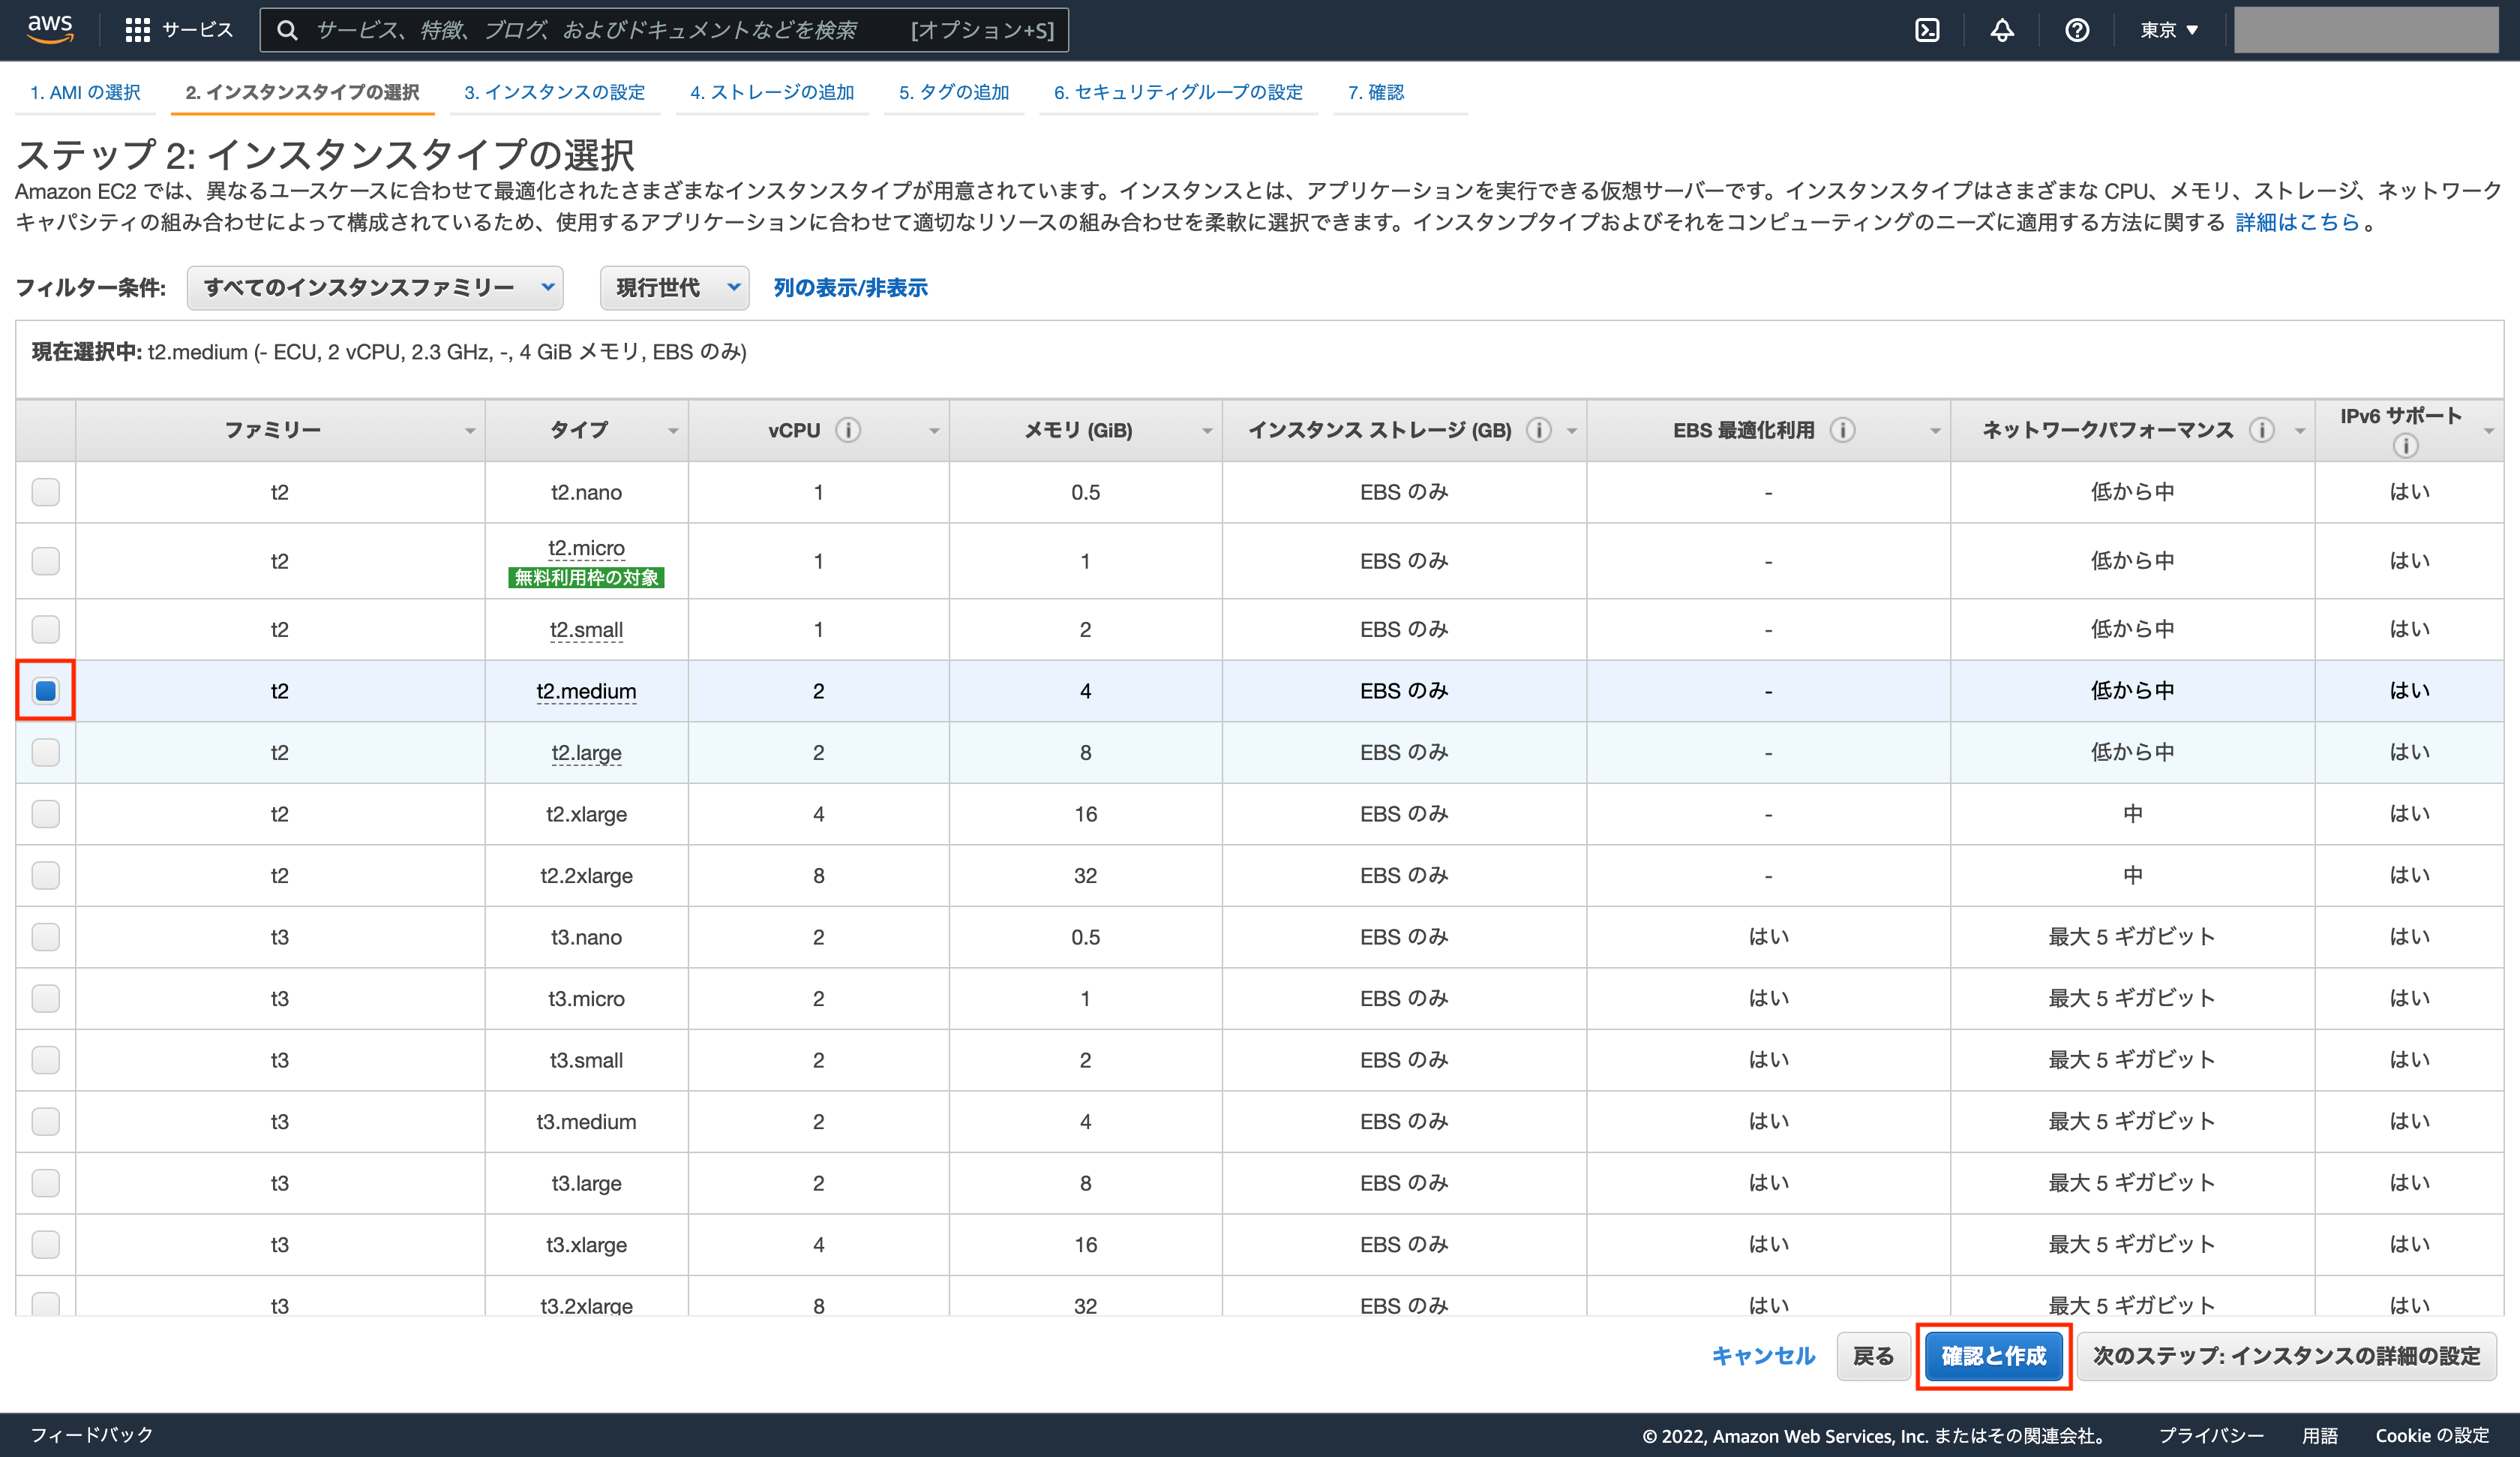This screenshot has height=1457, width=2520.
Task: Open the vCPU column sort arrow
Action: 934,431
